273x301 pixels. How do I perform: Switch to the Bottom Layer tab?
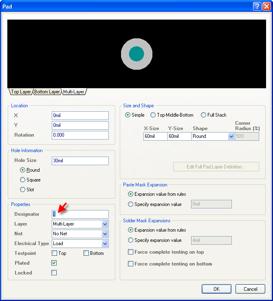coord(47,92)
